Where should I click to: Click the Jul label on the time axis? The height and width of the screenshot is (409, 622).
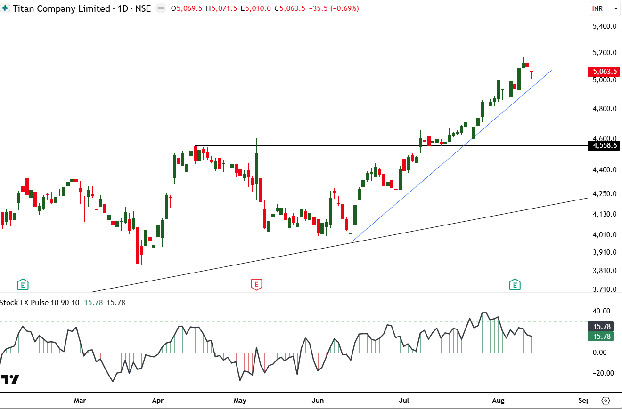(x=403, y=401)
